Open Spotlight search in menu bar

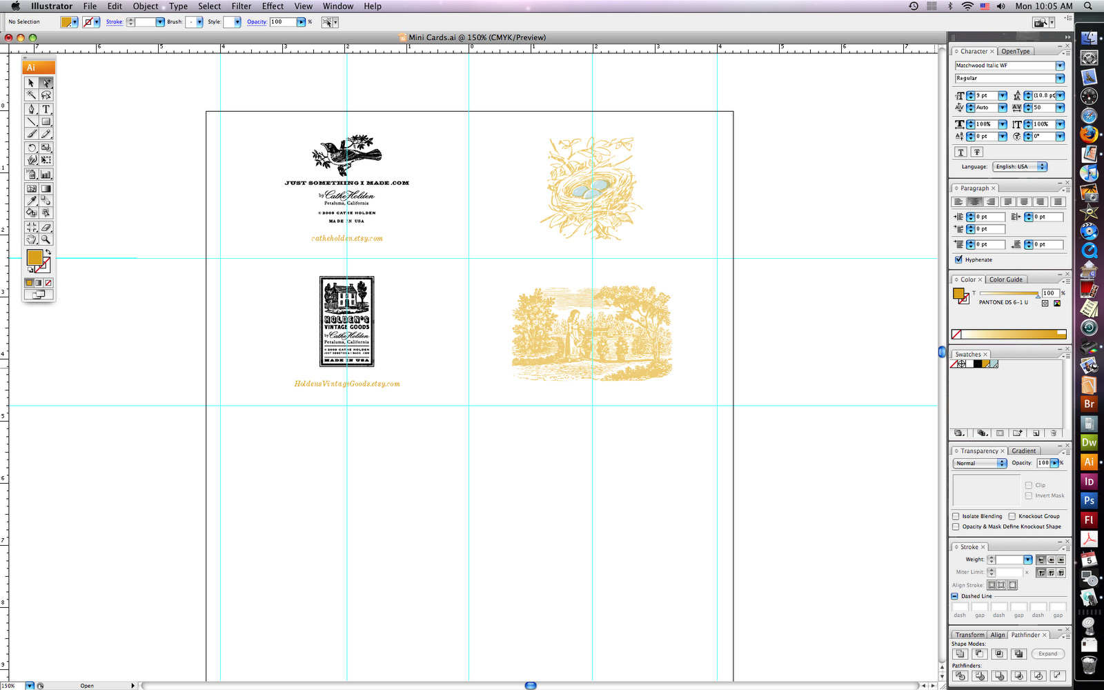(1089, 6)
